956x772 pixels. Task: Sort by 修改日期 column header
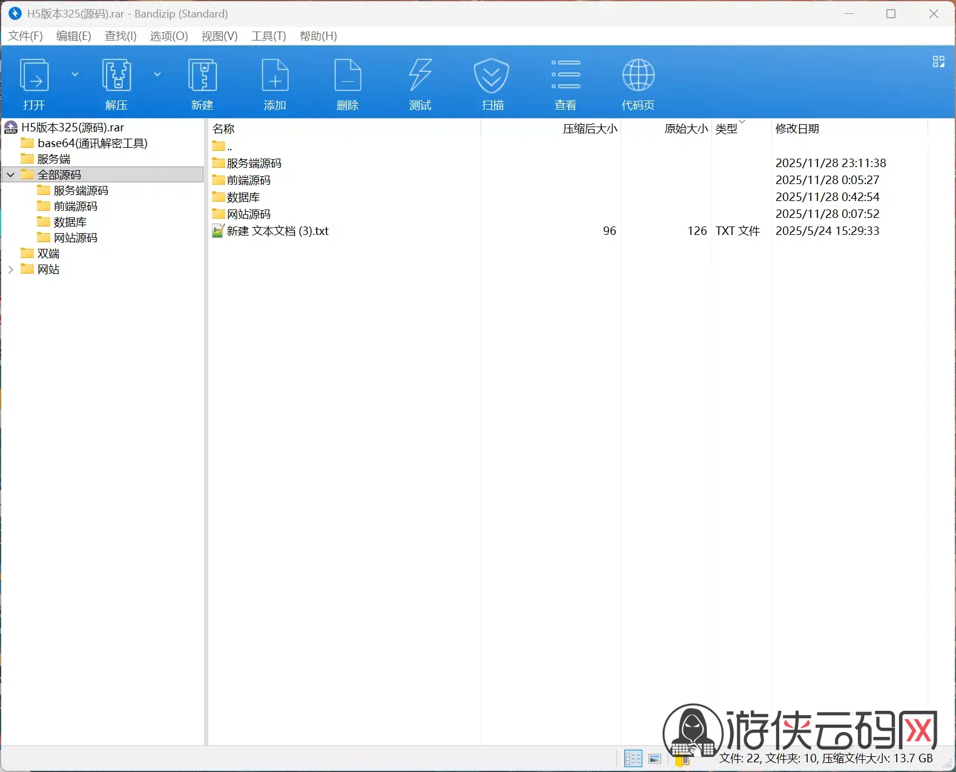(797, 128)
